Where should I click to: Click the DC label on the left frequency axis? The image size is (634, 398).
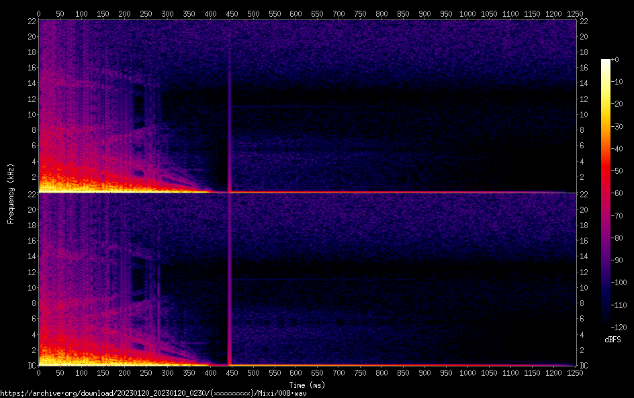click(x=31, y=366)
